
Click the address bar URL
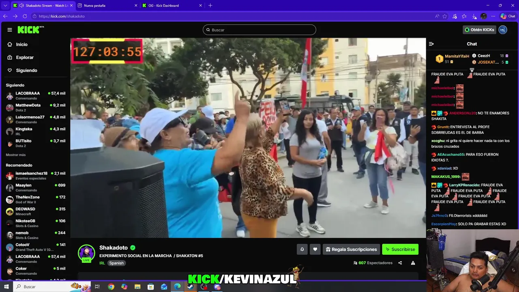tap(62, 16)
